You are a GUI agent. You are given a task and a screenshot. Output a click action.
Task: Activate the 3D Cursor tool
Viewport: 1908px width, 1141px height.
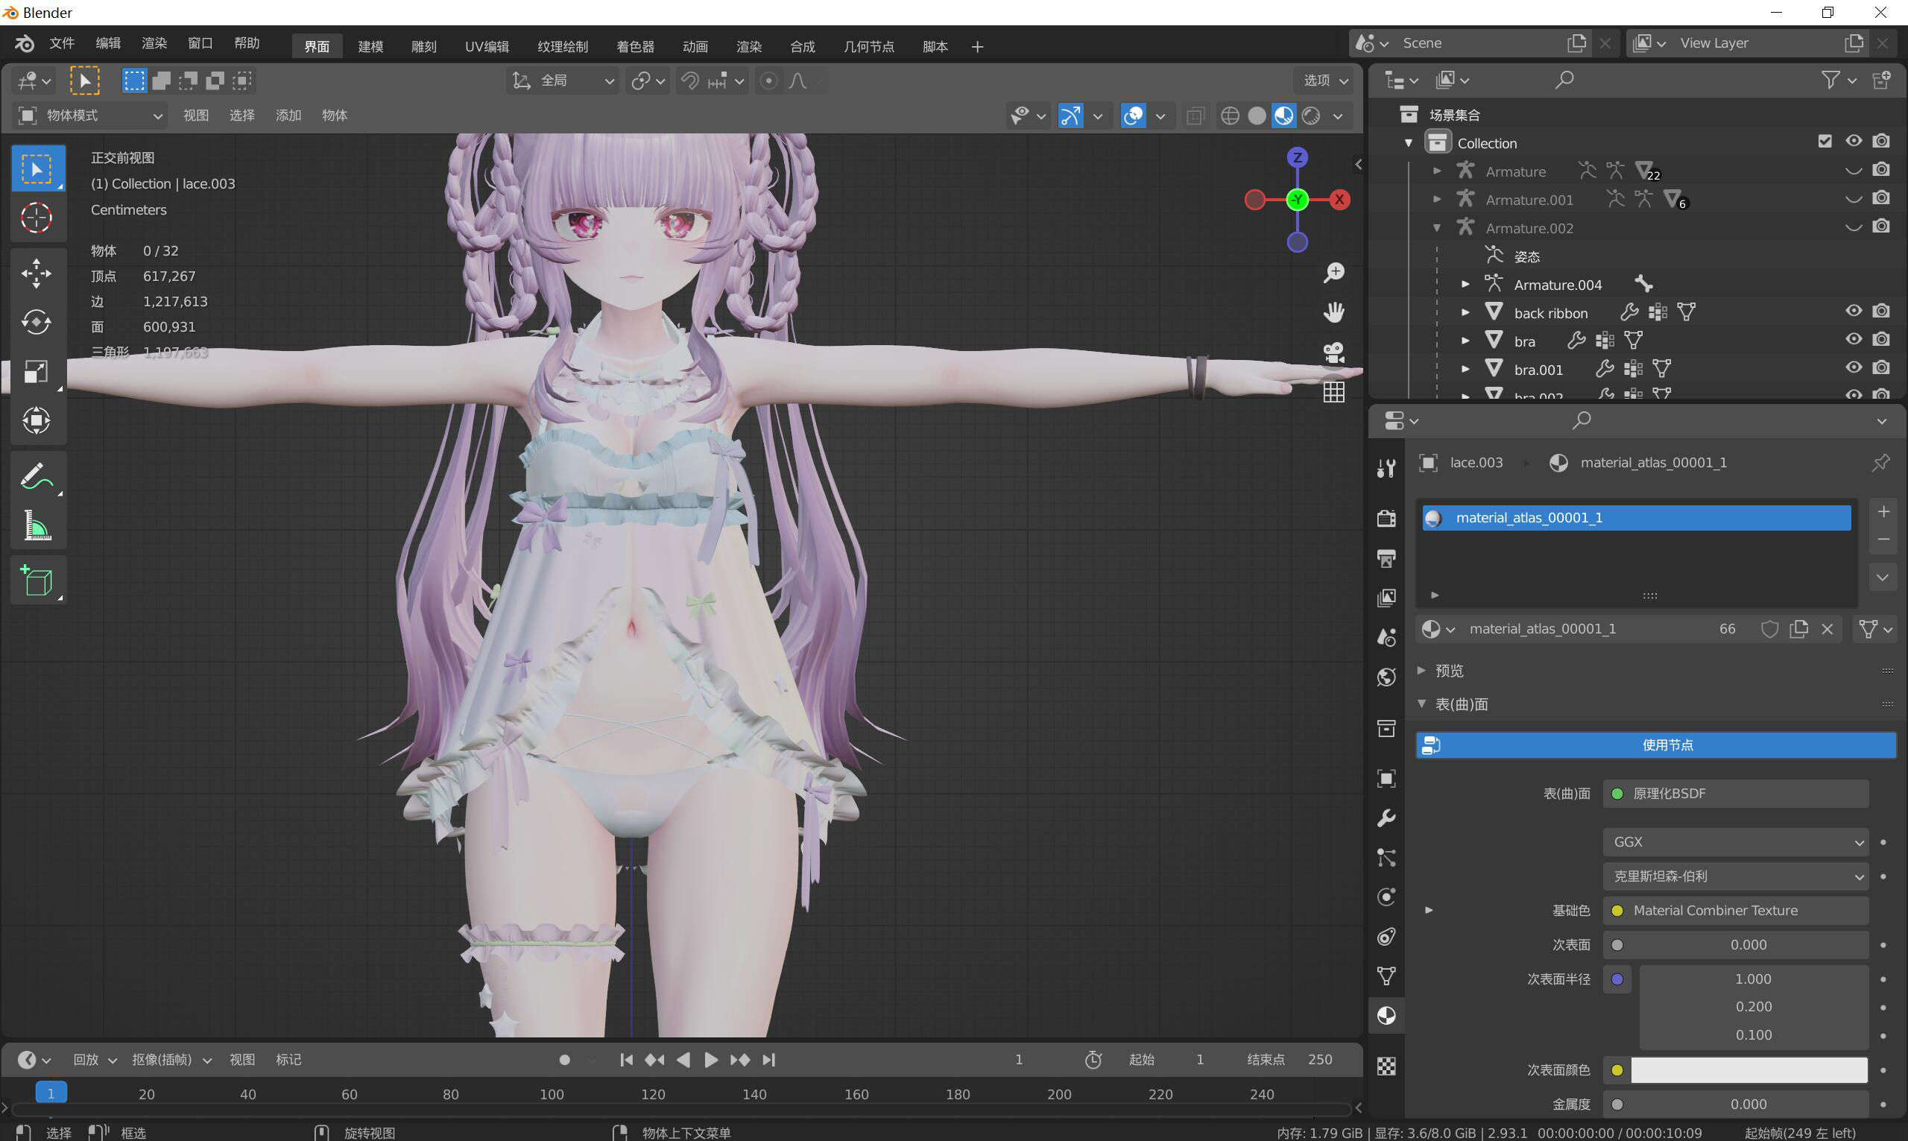click(x=37, y=218)
